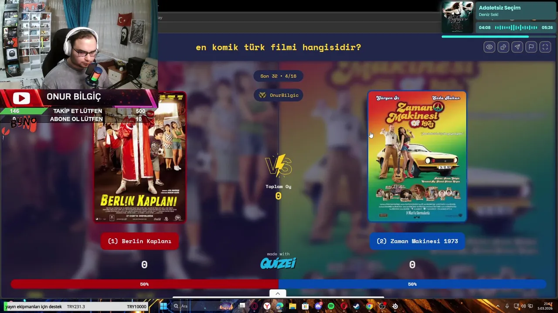Open OBS Studio from the taskbar
Image resolution: width=558 pixels, height=313 pixels.
(382, 306)
